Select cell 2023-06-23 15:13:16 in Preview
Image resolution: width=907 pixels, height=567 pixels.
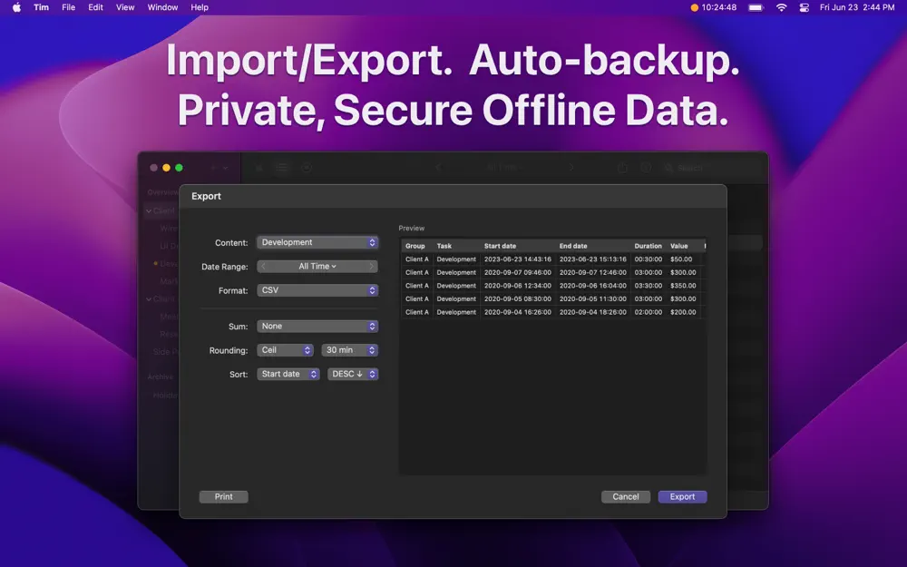[x=593, y=259]
